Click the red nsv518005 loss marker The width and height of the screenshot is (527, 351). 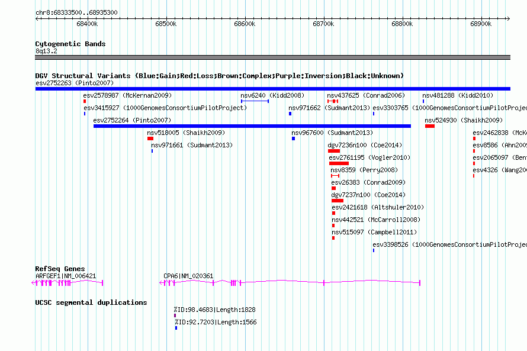(x=150, y=139)
